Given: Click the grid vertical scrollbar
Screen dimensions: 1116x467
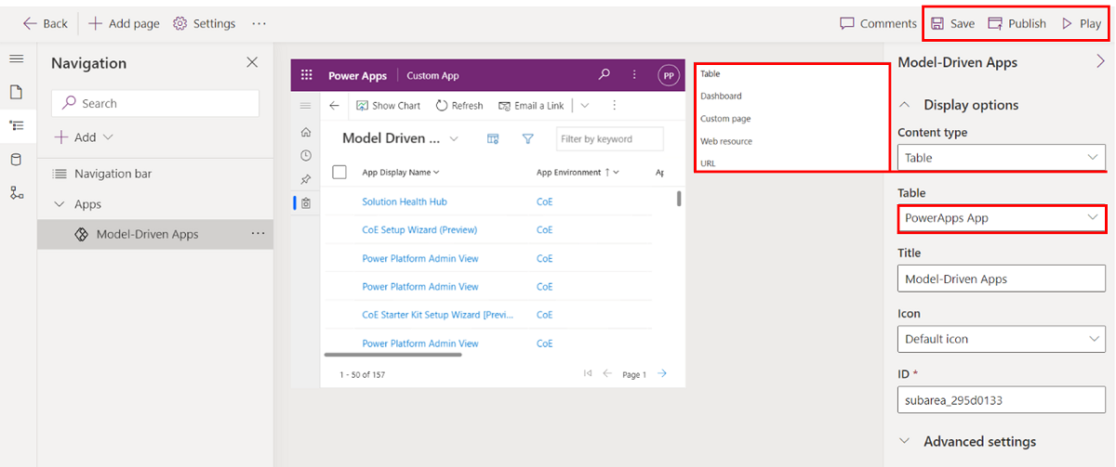Looking at the screenshot, I should (x=679, y=198).
